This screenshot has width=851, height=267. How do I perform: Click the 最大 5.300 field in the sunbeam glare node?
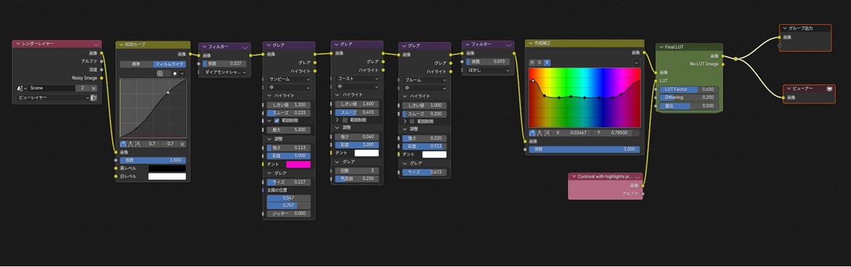tap(289, 130)
